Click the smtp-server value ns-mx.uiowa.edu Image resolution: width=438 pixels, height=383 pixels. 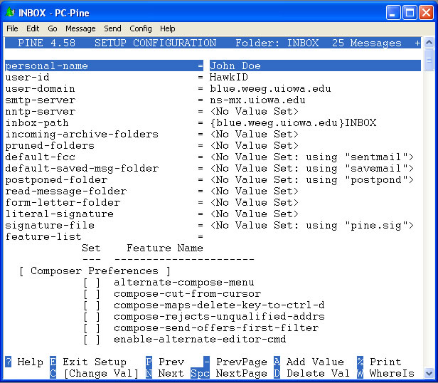[x=257, y=100]
